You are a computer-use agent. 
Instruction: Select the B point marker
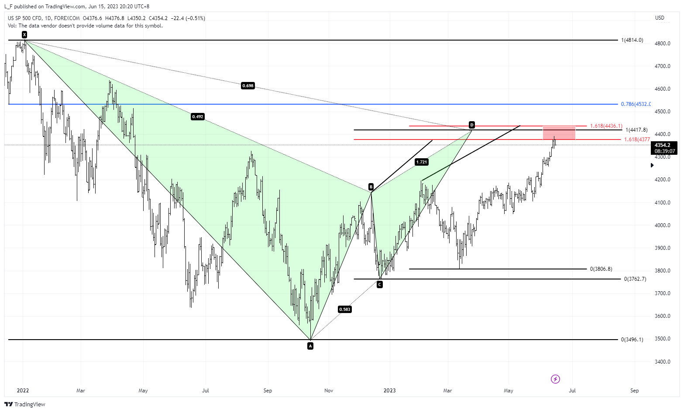371,187
